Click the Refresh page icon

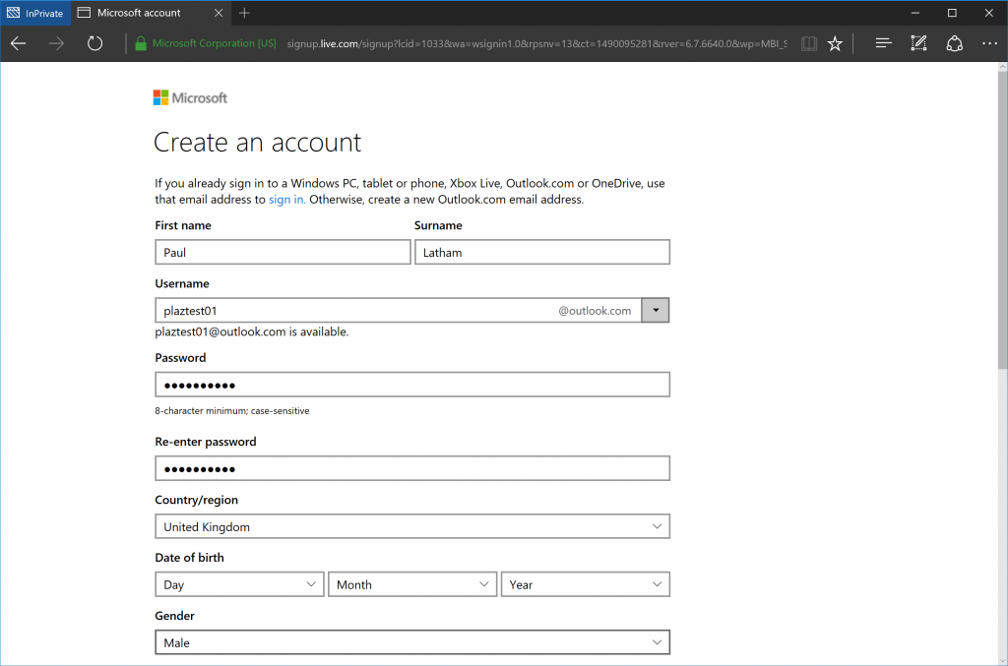click(94, 43)
